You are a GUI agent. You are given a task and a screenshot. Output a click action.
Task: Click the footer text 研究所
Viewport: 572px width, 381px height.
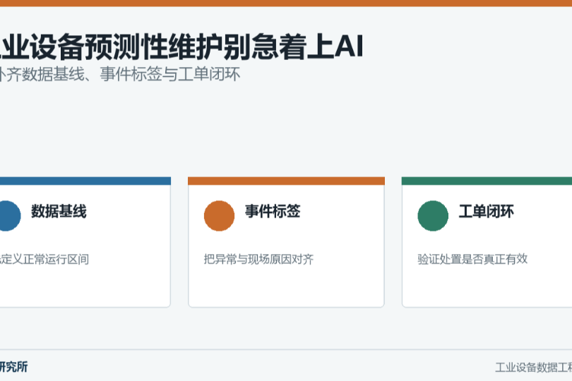[13, 367]
